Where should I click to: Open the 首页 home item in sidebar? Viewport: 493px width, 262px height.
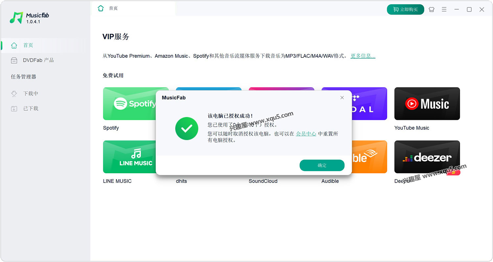[x=43, y=45]
